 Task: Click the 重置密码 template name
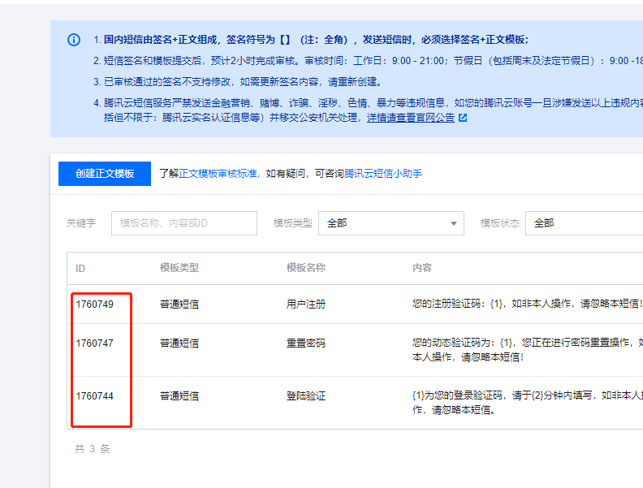point(306,343)
